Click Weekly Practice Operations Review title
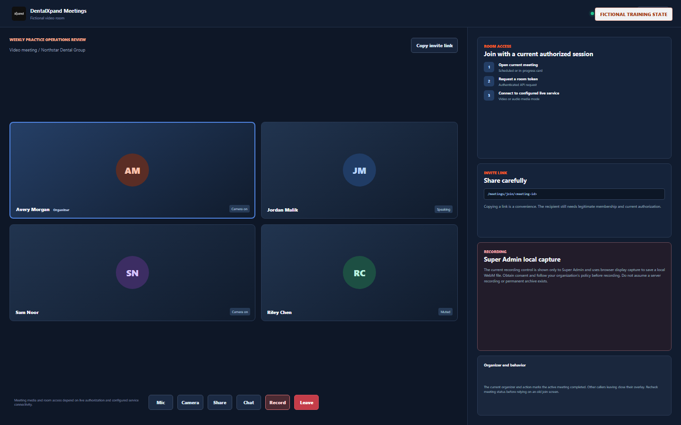This screenshot has height=425, width=681. [x=48, y=40]
